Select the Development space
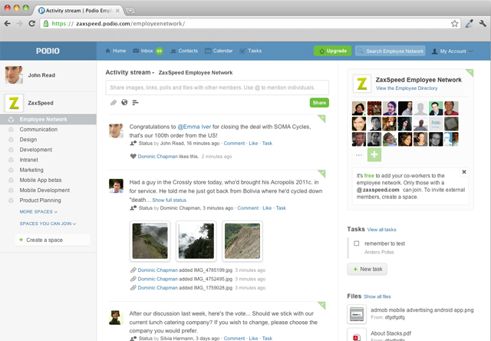The image size is (491, 341). [x=36, y=150]
